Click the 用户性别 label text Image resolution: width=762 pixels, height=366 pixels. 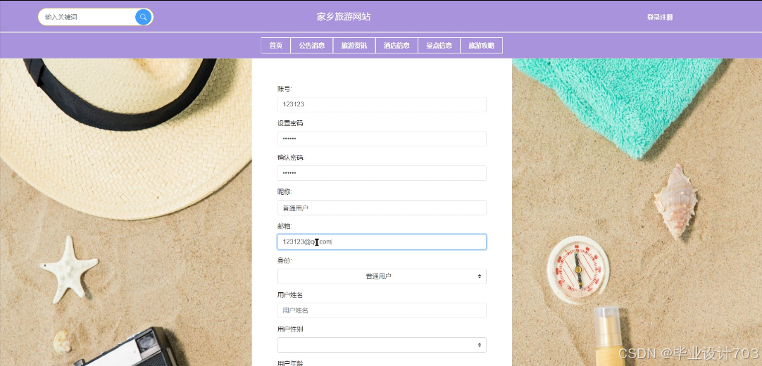(290, 329)
